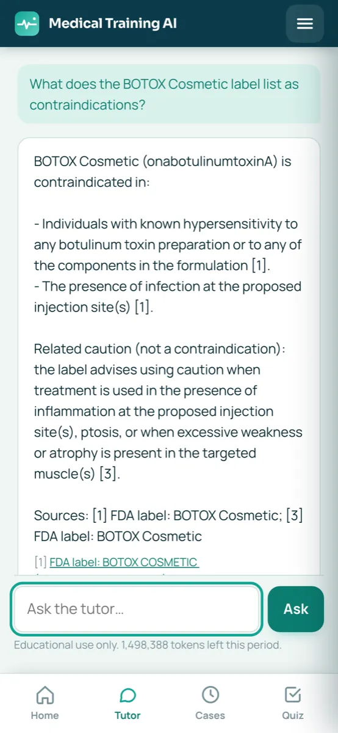The width and height of the screenshot is (338, 733).
Task: Tap the Tutor chat bubble icon
Action: 128,695
